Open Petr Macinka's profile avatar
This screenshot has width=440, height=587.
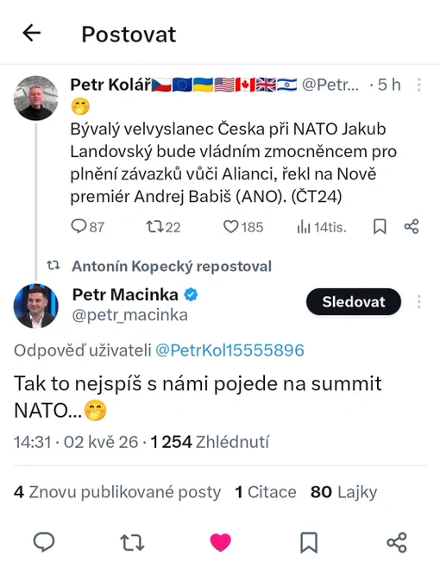[x=36, y=306]
